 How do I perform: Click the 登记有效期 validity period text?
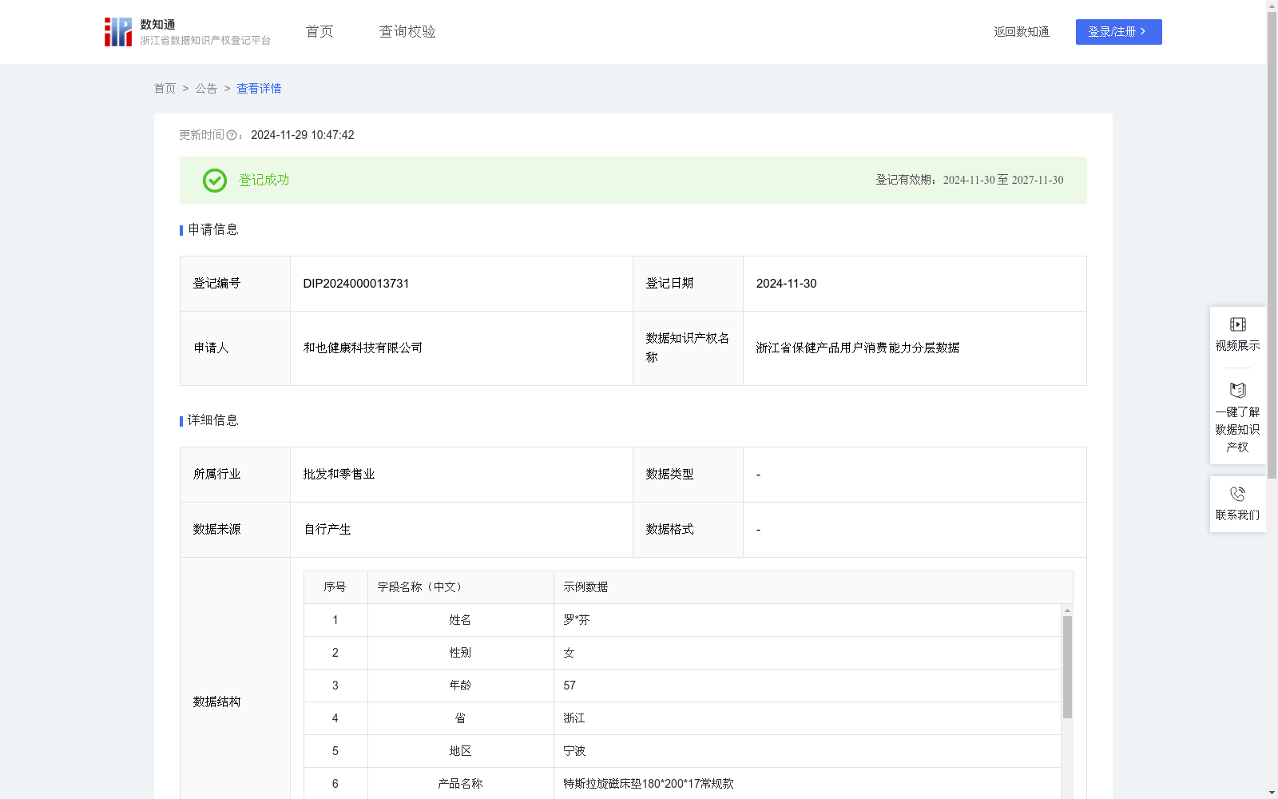tap(970, 181)
